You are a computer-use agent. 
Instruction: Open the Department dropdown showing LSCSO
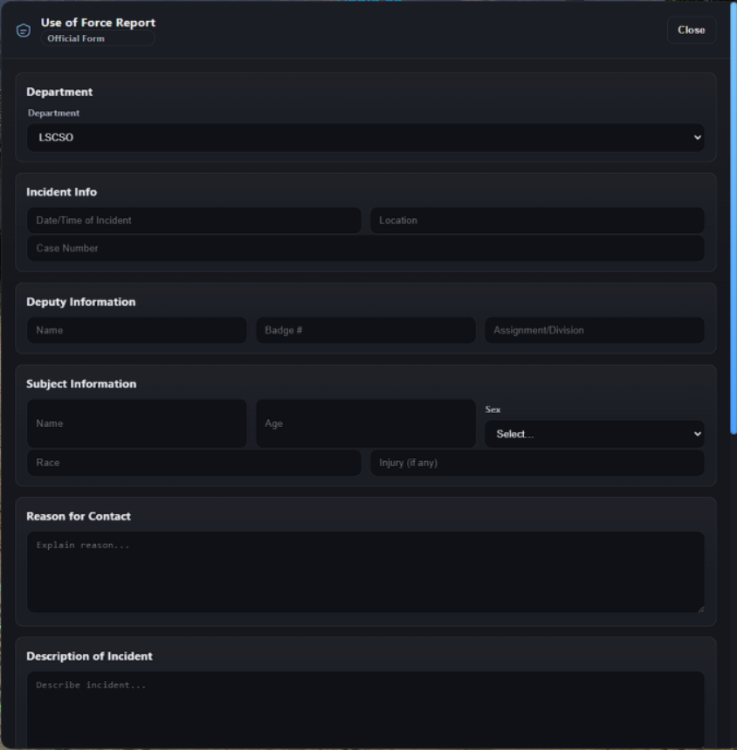(365, 137)
